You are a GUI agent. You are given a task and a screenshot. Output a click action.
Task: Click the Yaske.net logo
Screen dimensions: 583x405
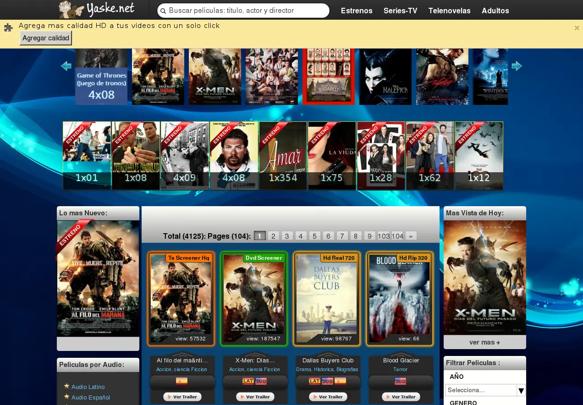[97, 9]
